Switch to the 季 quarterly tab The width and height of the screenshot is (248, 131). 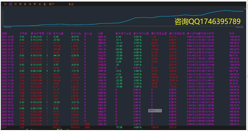coord(25,4)
